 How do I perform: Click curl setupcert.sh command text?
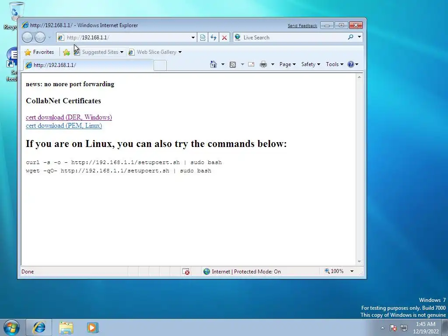(124, 162)
